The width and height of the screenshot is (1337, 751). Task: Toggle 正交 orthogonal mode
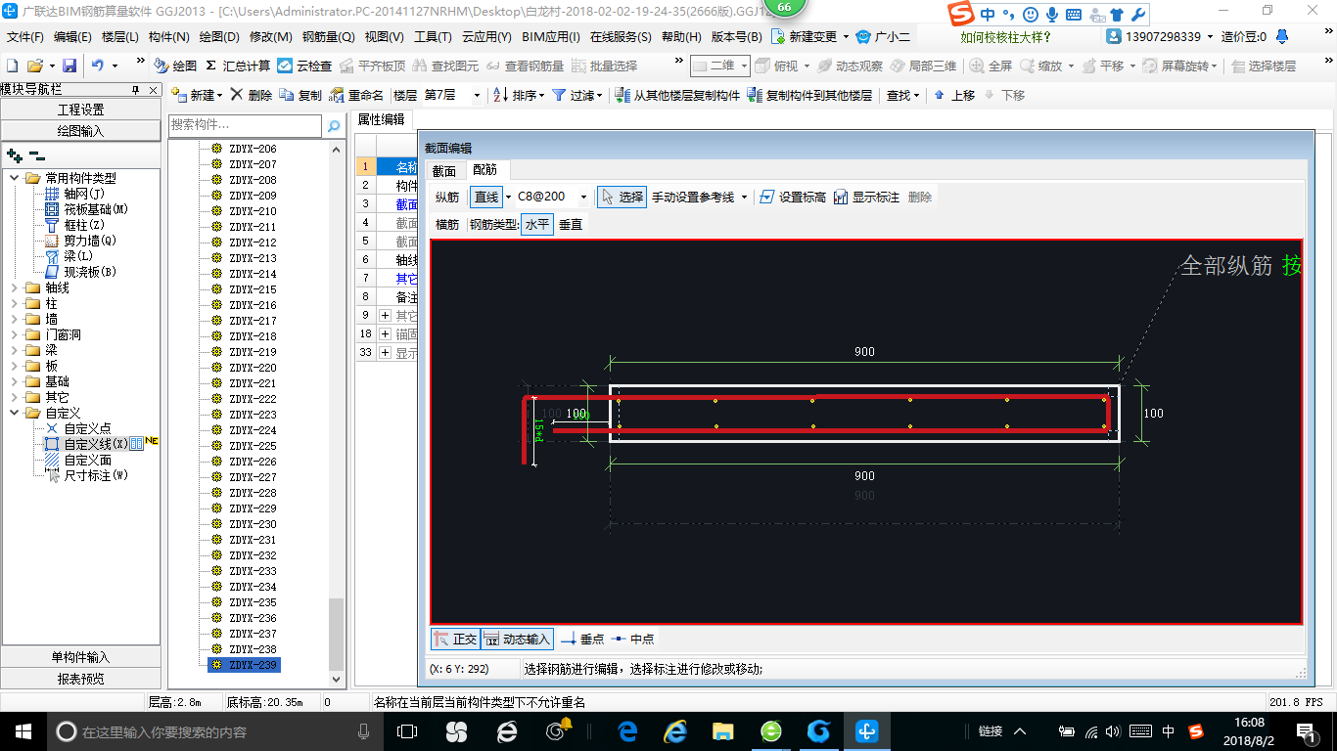(x=455, y=639)
